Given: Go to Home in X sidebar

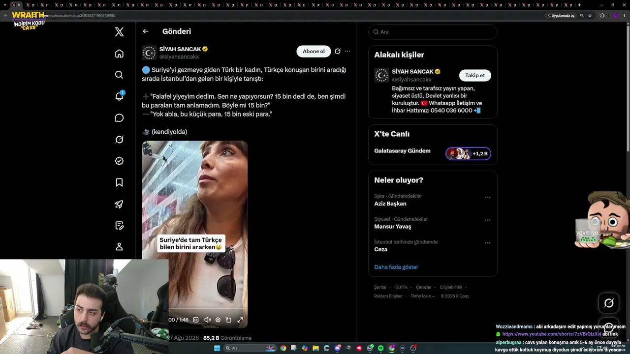Looking at the screenshot, I should pos(119,54).
